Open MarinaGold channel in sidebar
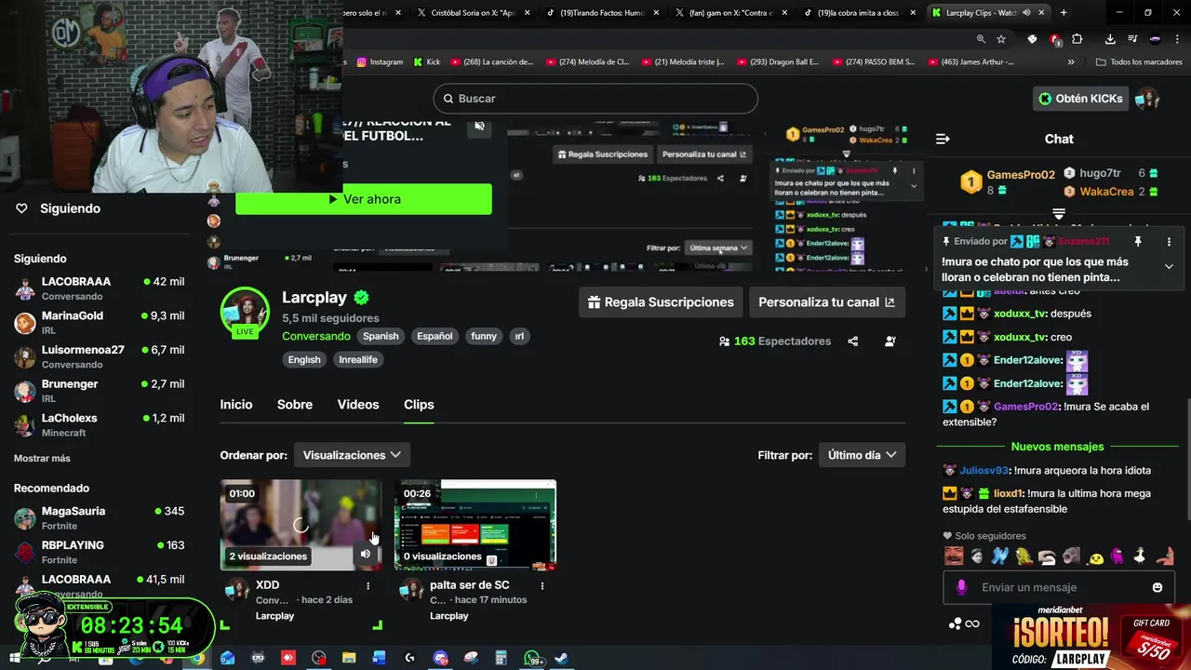Viewport: 1191px width, 670px height. point(100,323)
